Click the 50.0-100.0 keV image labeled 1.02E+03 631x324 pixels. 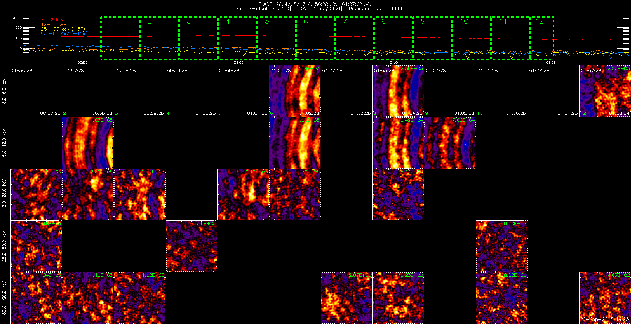coord(140,298)
